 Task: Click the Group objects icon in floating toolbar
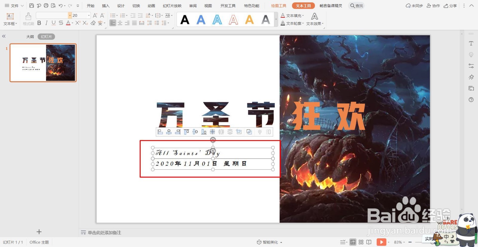(x=249, y=132)
